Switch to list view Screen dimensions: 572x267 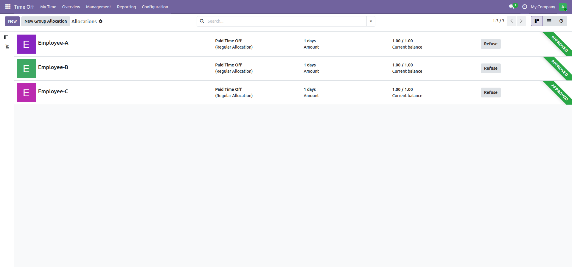pos(549,21)
